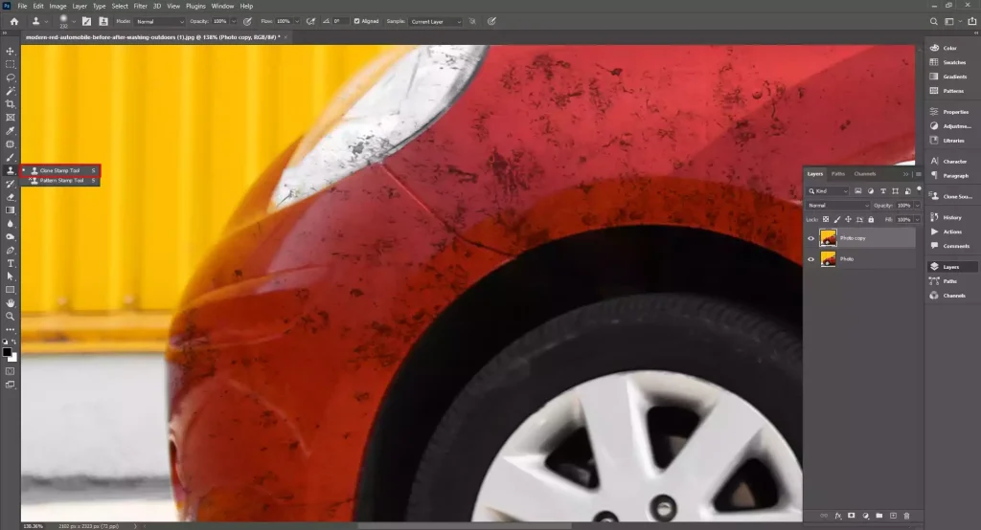Select the Horizontal Type tool
Viewport: 981px width, 530px height.
tap(11, 262)
